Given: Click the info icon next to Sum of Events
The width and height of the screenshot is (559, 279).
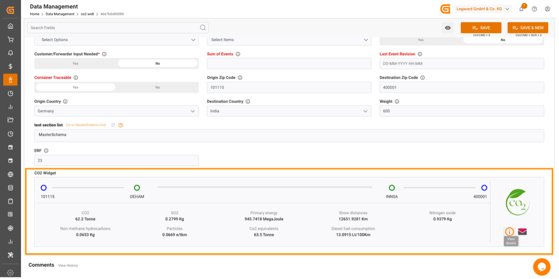Looking at the screenshot, I should coord(238,54).
